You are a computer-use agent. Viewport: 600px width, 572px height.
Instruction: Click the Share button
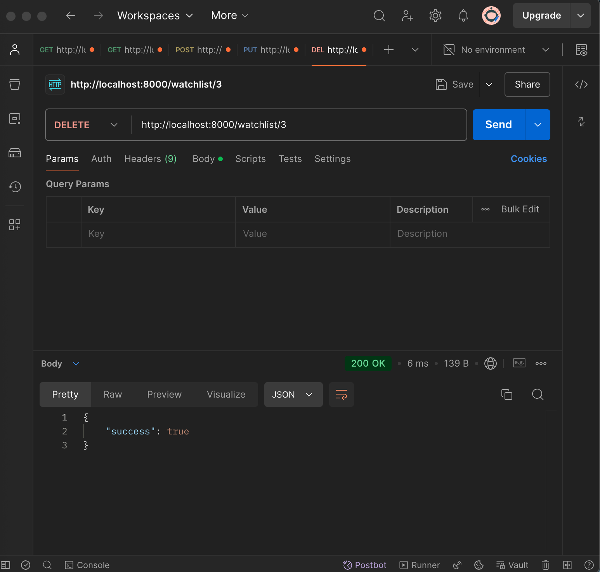[527, 84]
